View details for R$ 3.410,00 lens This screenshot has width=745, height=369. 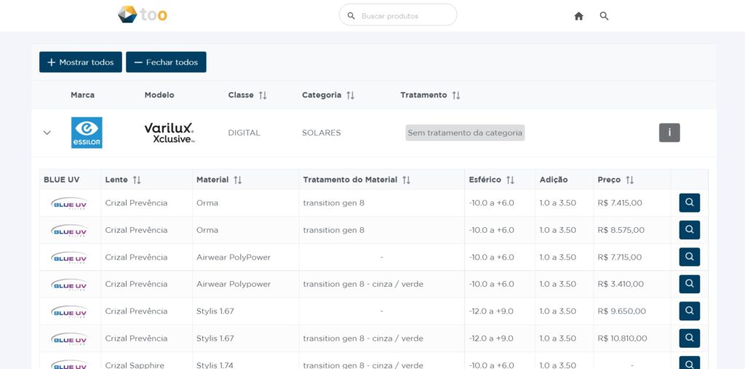point(690,285)
